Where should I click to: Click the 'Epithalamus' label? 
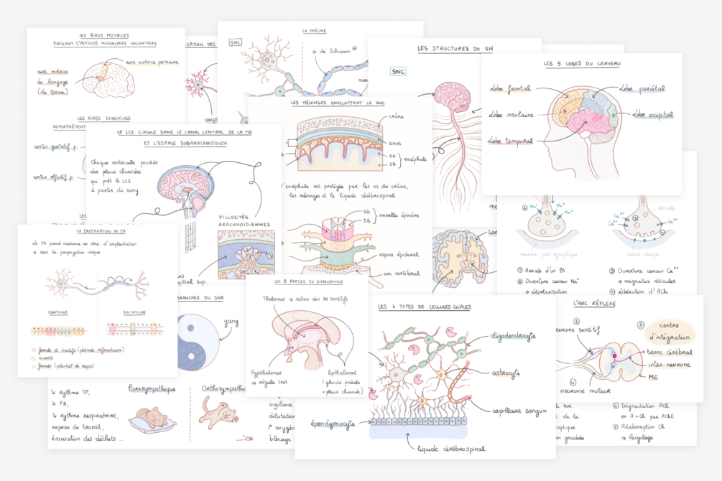point(342,373)
